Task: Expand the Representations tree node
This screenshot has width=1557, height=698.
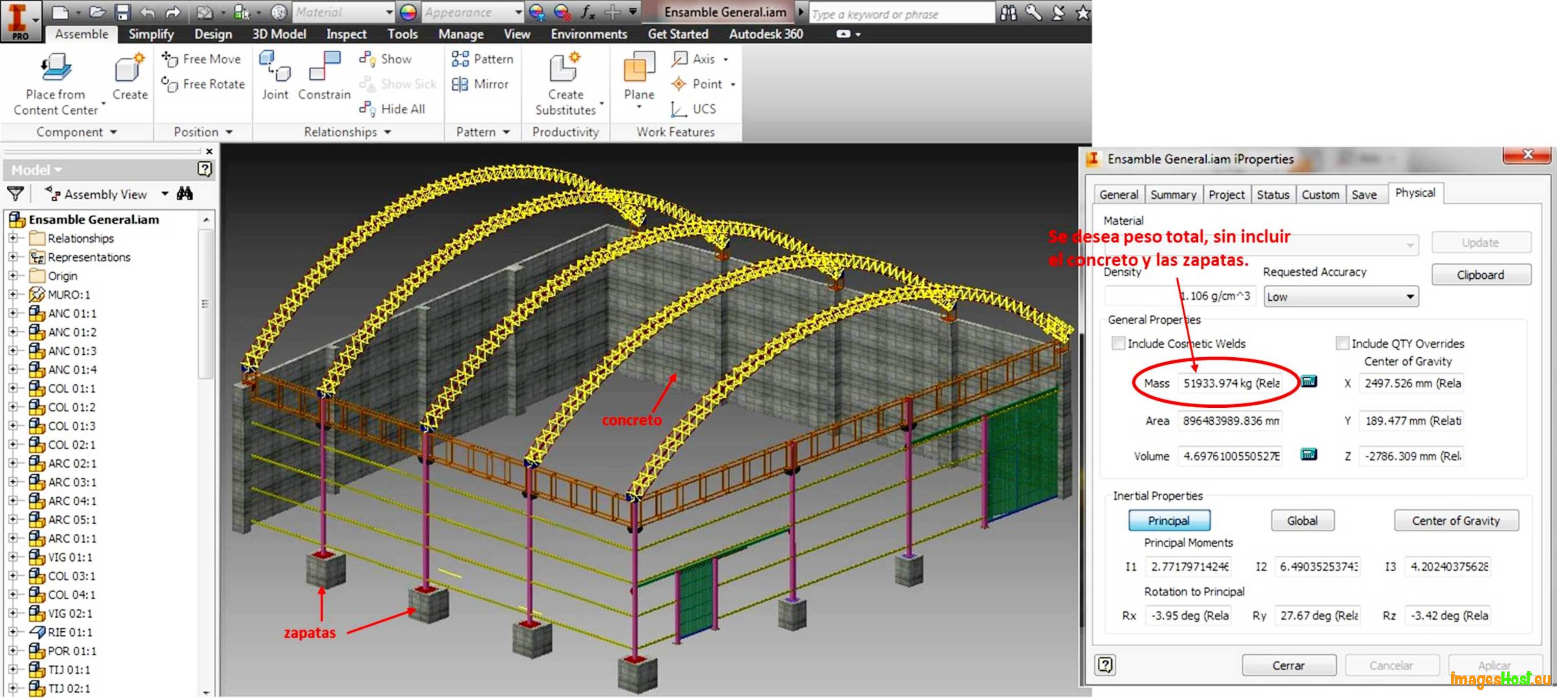Action: point(13,257)
